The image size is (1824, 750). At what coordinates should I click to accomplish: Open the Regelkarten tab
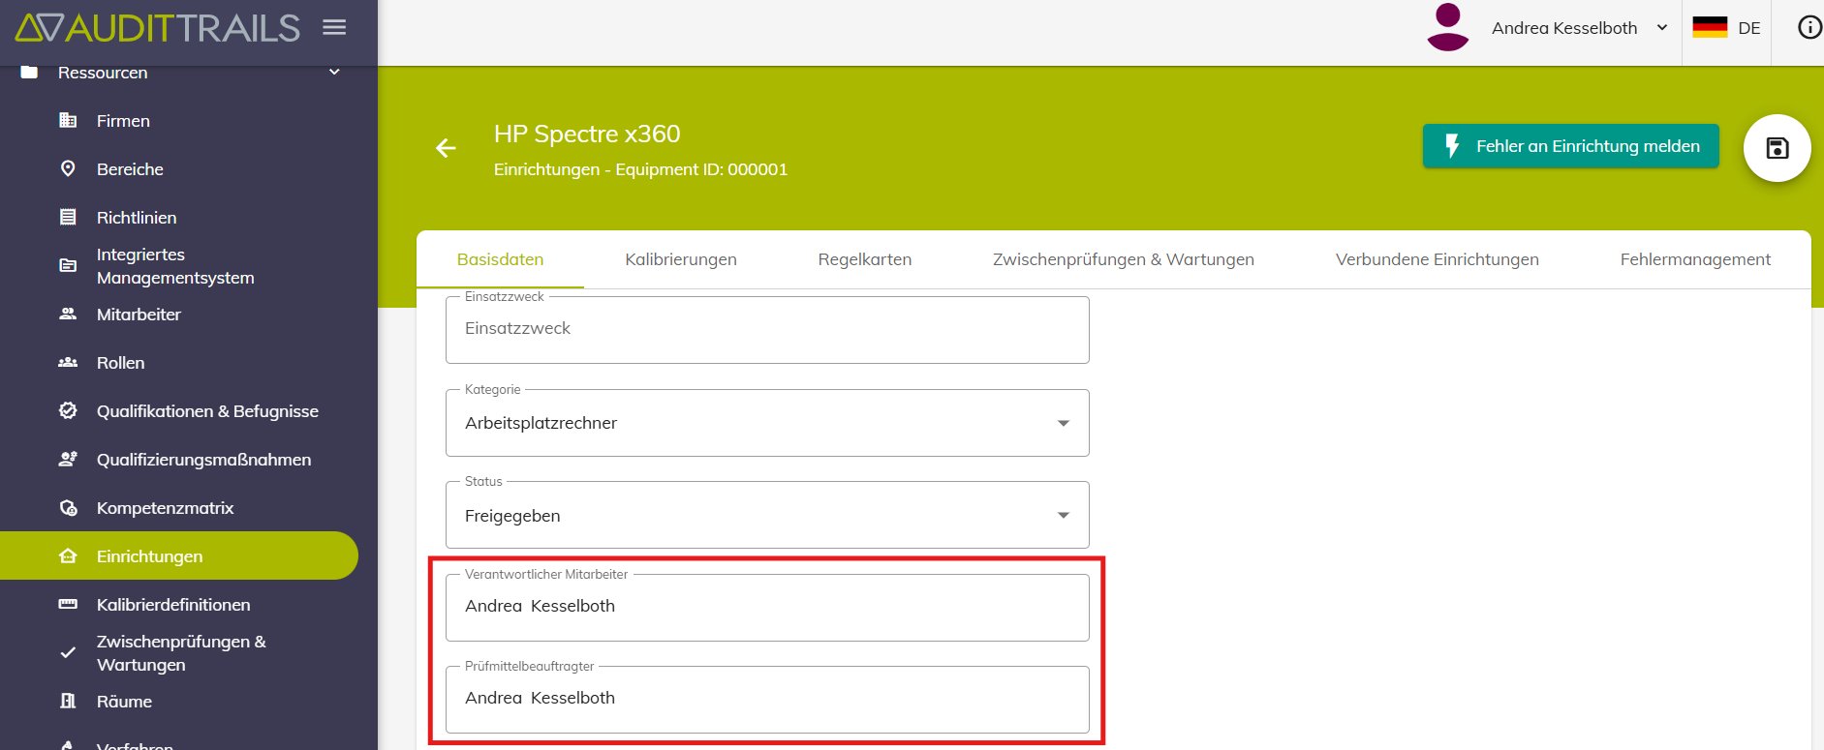coord(865,259)
